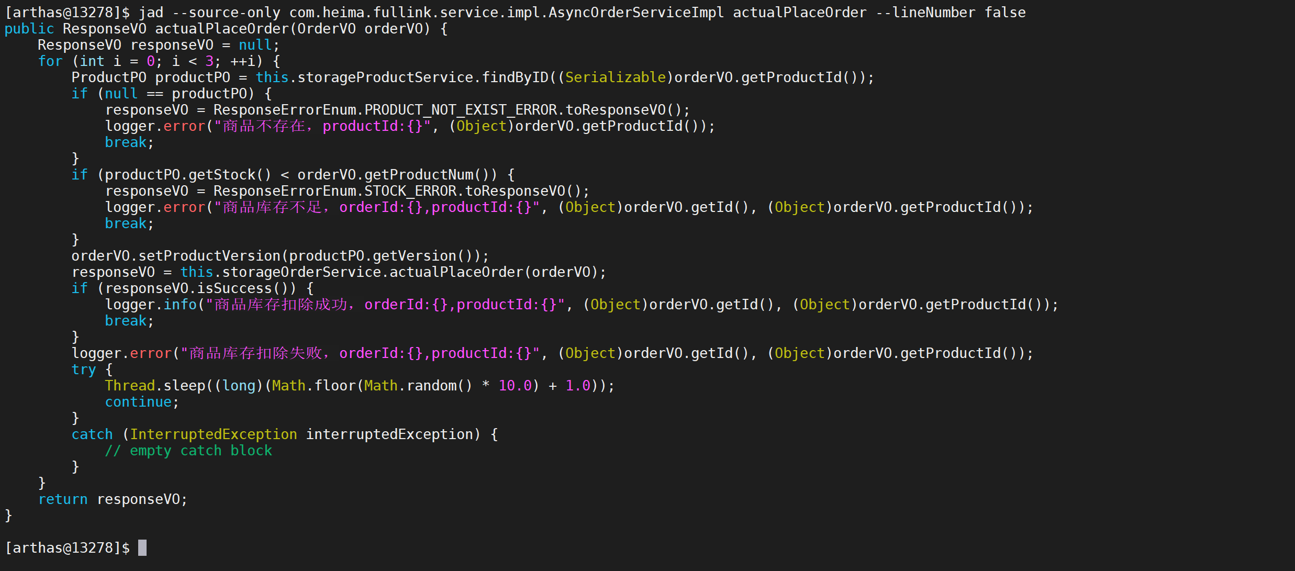Click 'public' keyword in method signature
Screen dimensions: 1295x571
[29, 29]
